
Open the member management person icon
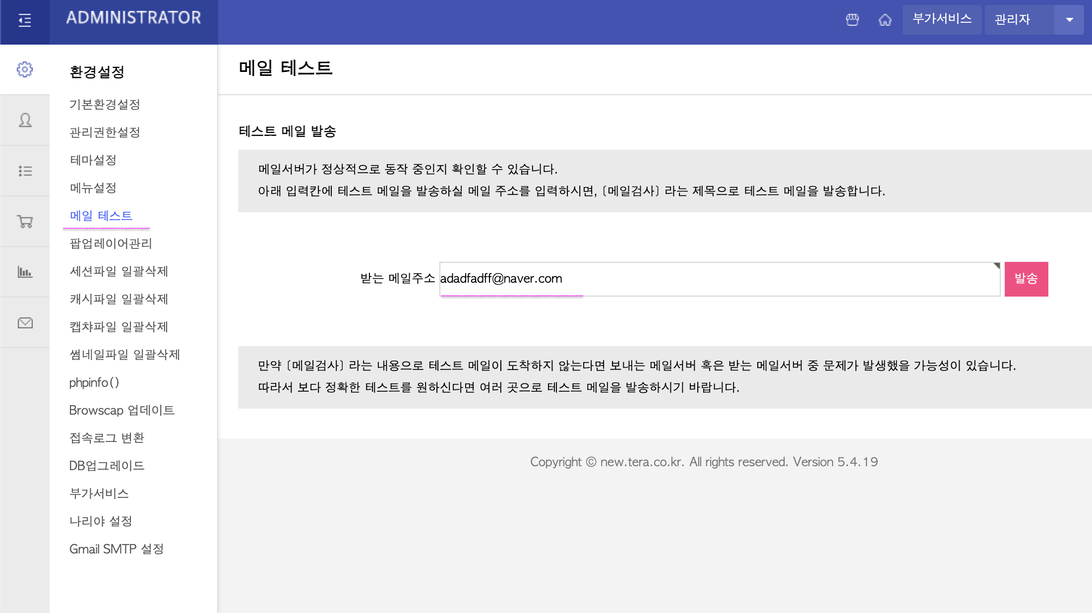click(25, 120)
